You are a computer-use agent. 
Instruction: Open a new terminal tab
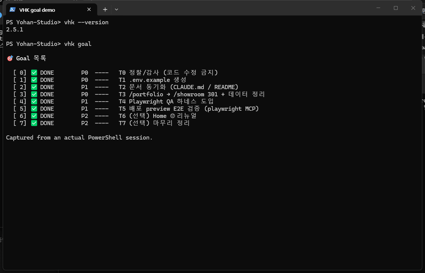(x=105, y=9)
